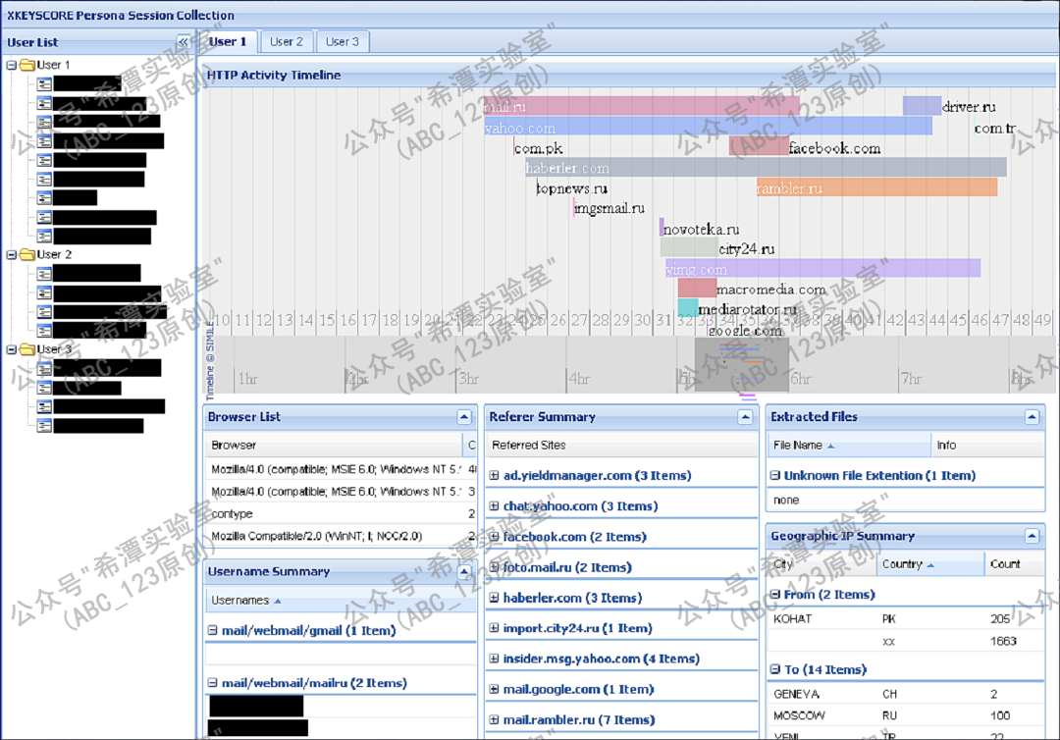The width and height of the screenshot is (1060, 740).
Task: Collapse the From (2 Items) group
Action: coord(775,595)
